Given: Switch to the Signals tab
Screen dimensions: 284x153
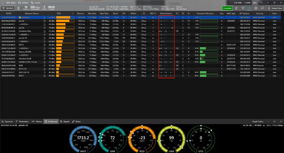Looking at the screenshot, I should click(65, 121).
